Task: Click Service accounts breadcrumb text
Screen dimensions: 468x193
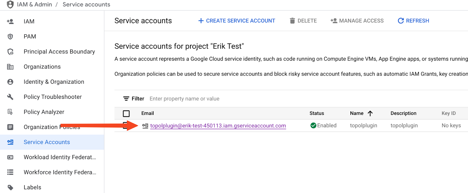Action: point(86,4)
